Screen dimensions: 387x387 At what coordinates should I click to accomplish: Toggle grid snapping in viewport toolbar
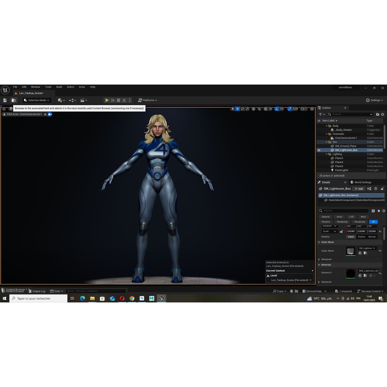[266, 109]
